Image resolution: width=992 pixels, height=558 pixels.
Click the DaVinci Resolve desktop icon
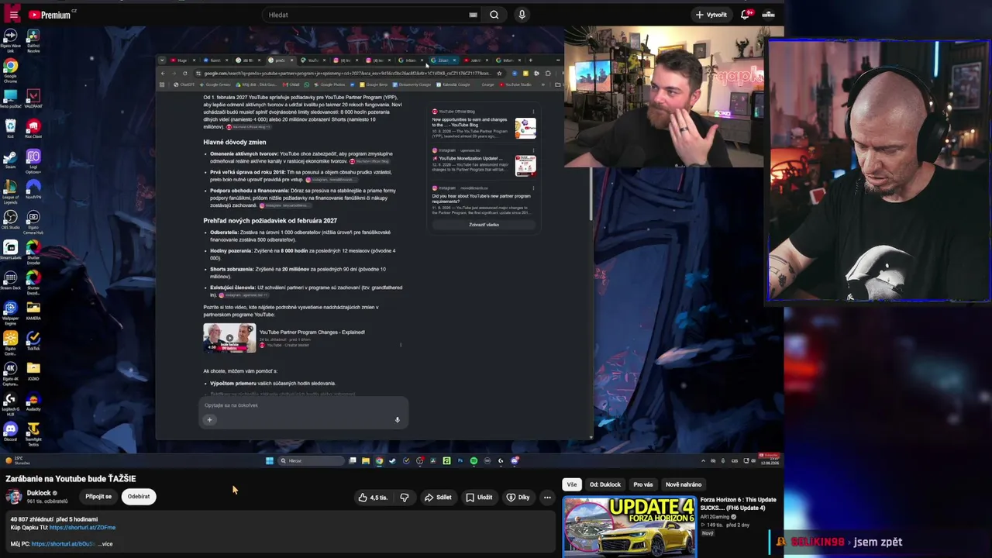coord(33,41)
